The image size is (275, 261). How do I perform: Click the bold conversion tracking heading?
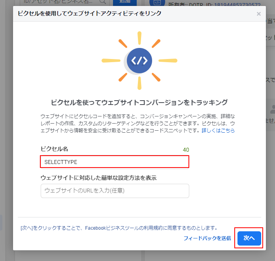pos(139,102)
